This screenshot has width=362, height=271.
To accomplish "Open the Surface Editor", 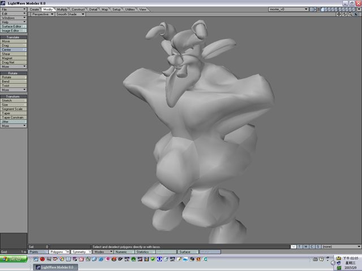I will click(14, 27).
